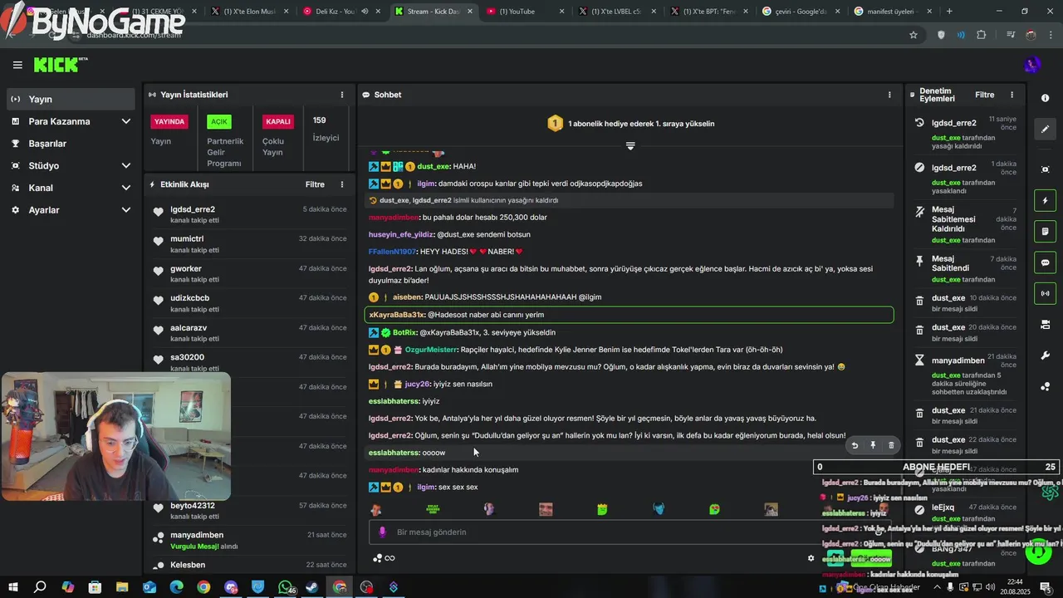Click purple icon inside message input

click(x=382, y=532)
